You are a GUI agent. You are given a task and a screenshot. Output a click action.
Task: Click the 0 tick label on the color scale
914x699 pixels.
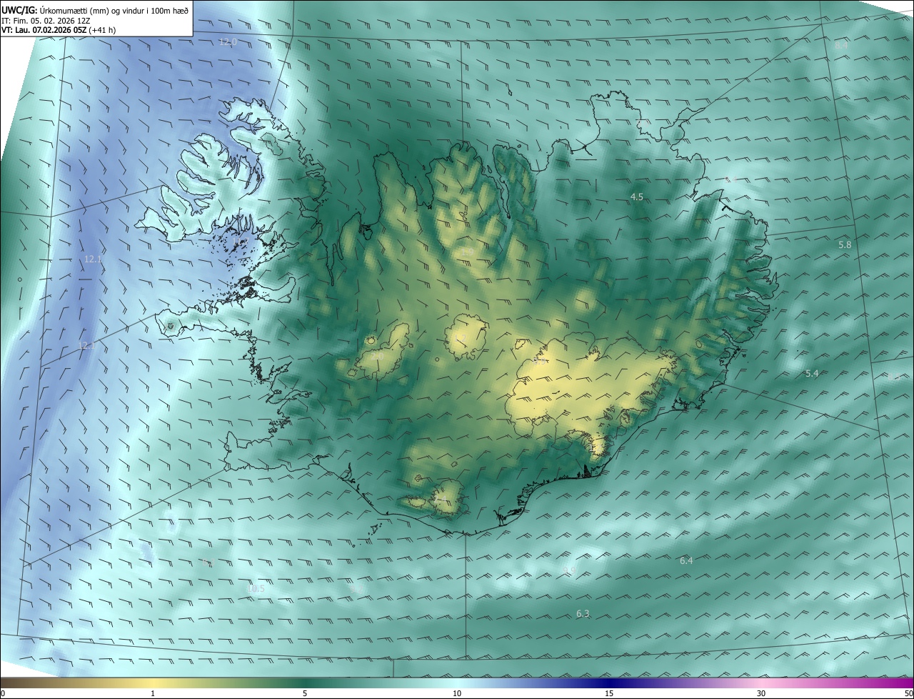click(3, 693)
